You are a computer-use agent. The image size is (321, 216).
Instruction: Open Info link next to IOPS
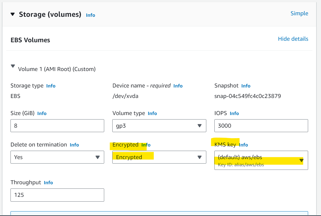(x=234, y=114)
